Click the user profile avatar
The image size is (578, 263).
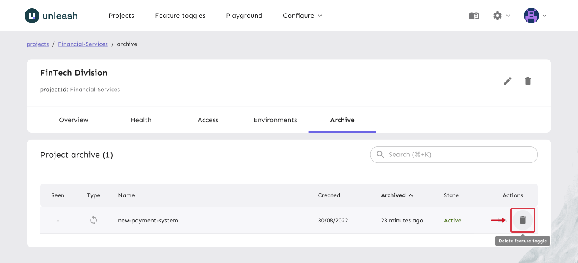531,16
